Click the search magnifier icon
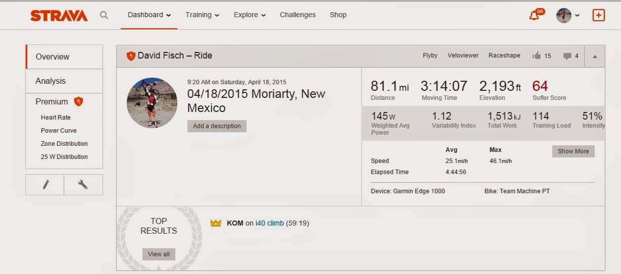The image size is (621, 274). click(x=104, y=15)
